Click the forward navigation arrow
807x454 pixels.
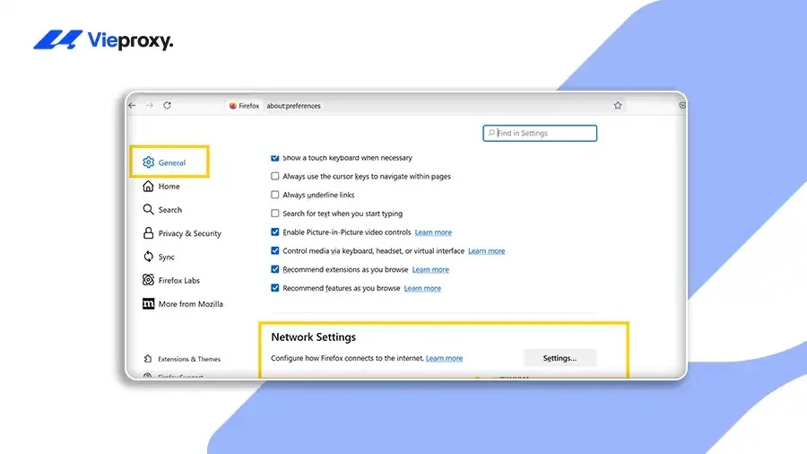pos(149,106)
